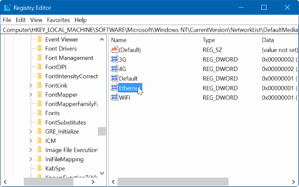Click the Image File Execution folder icon
The image size is (299, 187).
click(40, 150)
